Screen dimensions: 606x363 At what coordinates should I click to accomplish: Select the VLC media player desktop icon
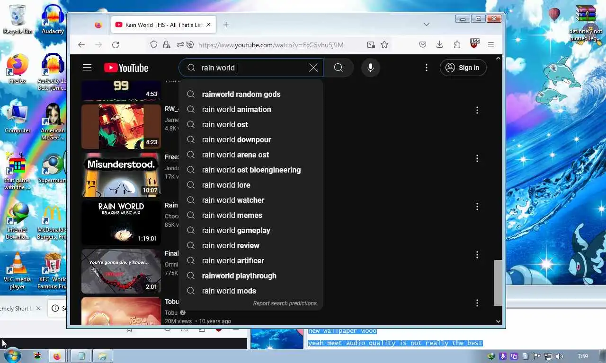click(18, 271)
